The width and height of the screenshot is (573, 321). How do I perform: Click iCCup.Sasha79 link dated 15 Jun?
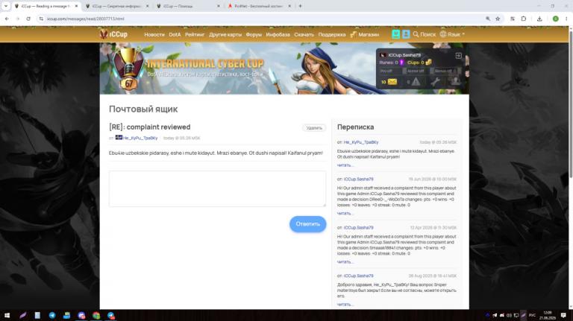point(358,179)
